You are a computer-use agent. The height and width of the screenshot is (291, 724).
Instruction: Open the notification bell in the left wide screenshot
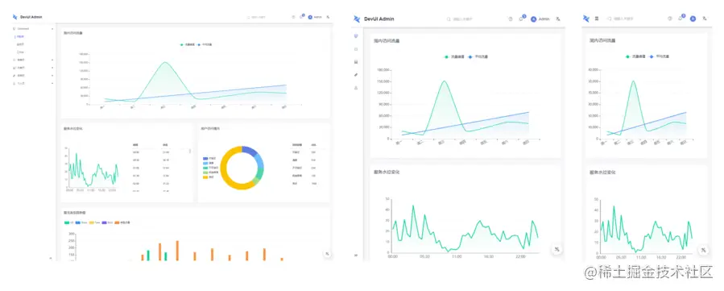coord(301,17)
